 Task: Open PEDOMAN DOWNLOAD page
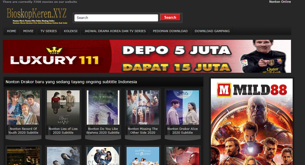[170, 31]
